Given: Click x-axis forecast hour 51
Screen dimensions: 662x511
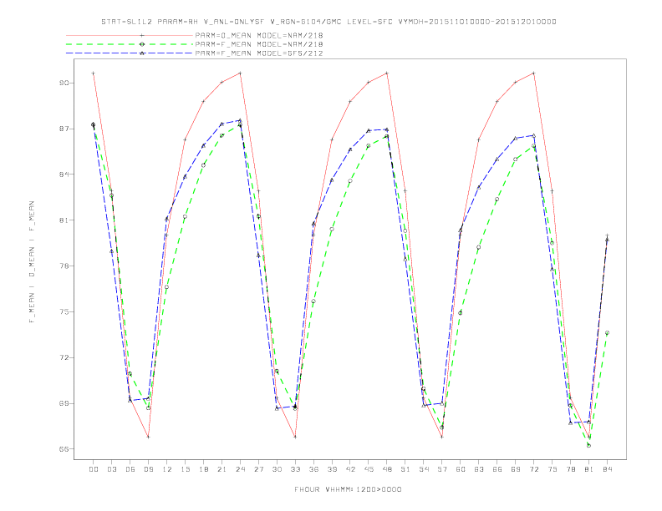Looking at the screenshot, I should (405, 469).
